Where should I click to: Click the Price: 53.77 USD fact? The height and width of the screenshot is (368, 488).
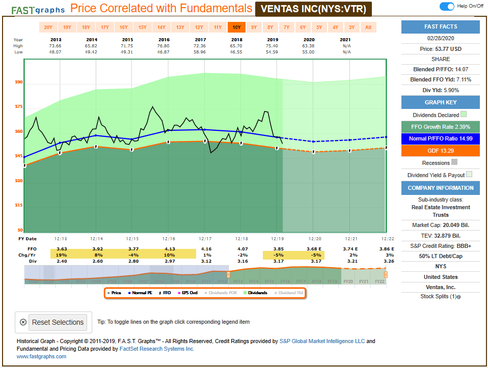coord(441,49)
